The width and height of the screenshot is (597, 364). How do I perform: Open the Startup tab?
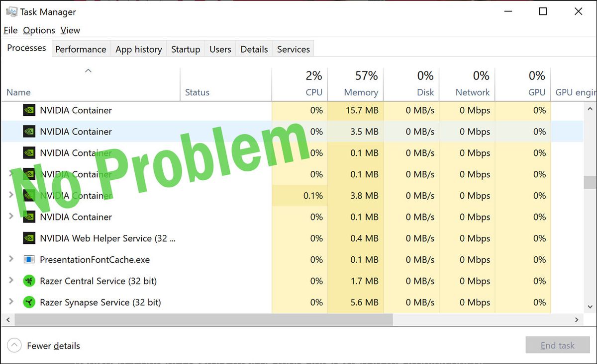coord(186,49)
